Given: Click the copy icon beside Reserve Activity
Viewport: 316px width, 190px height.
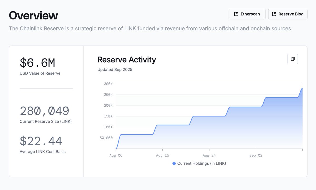Looking at the screenshot, I should [x=293, y=59].
